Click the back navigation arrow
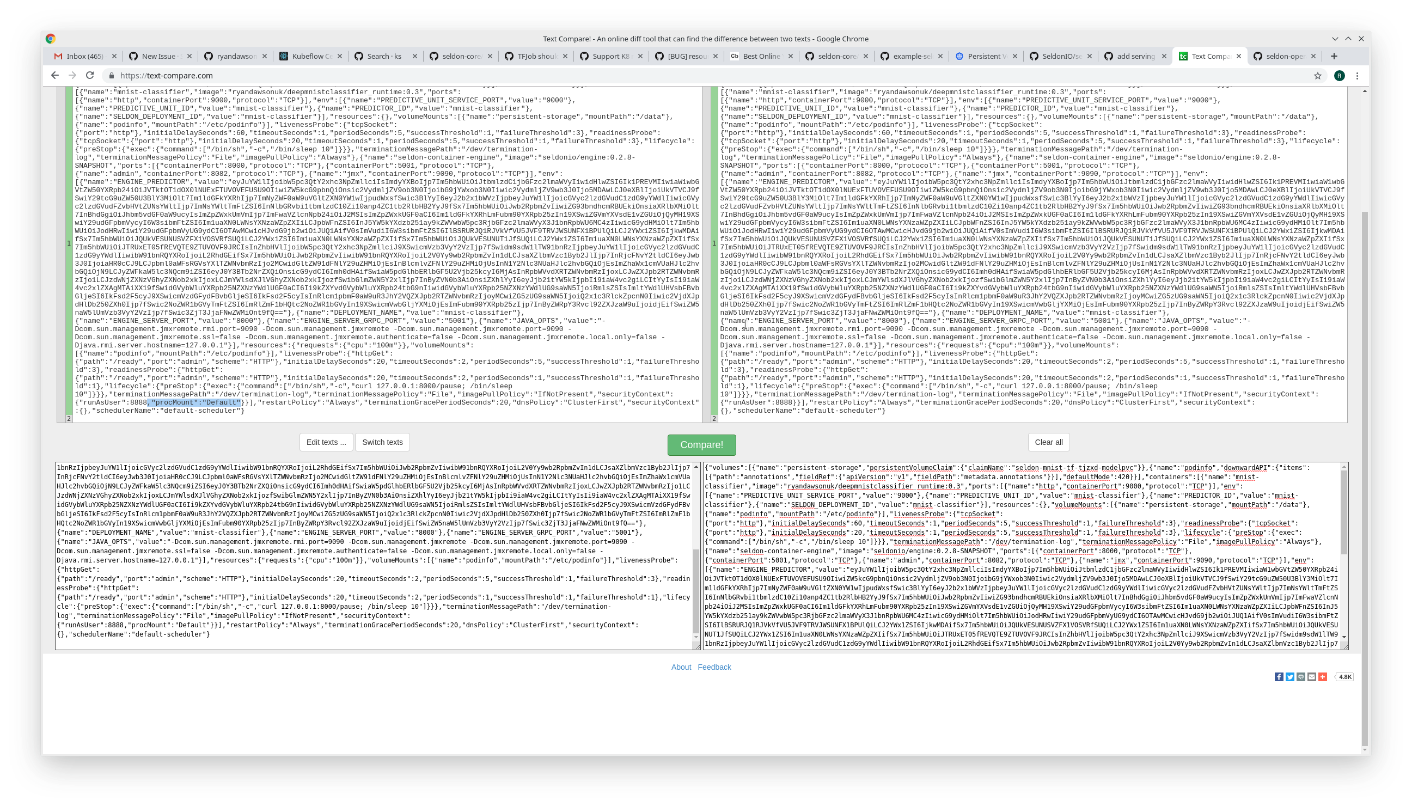This screenshot has height=807, width=1412. coord(55,75)
